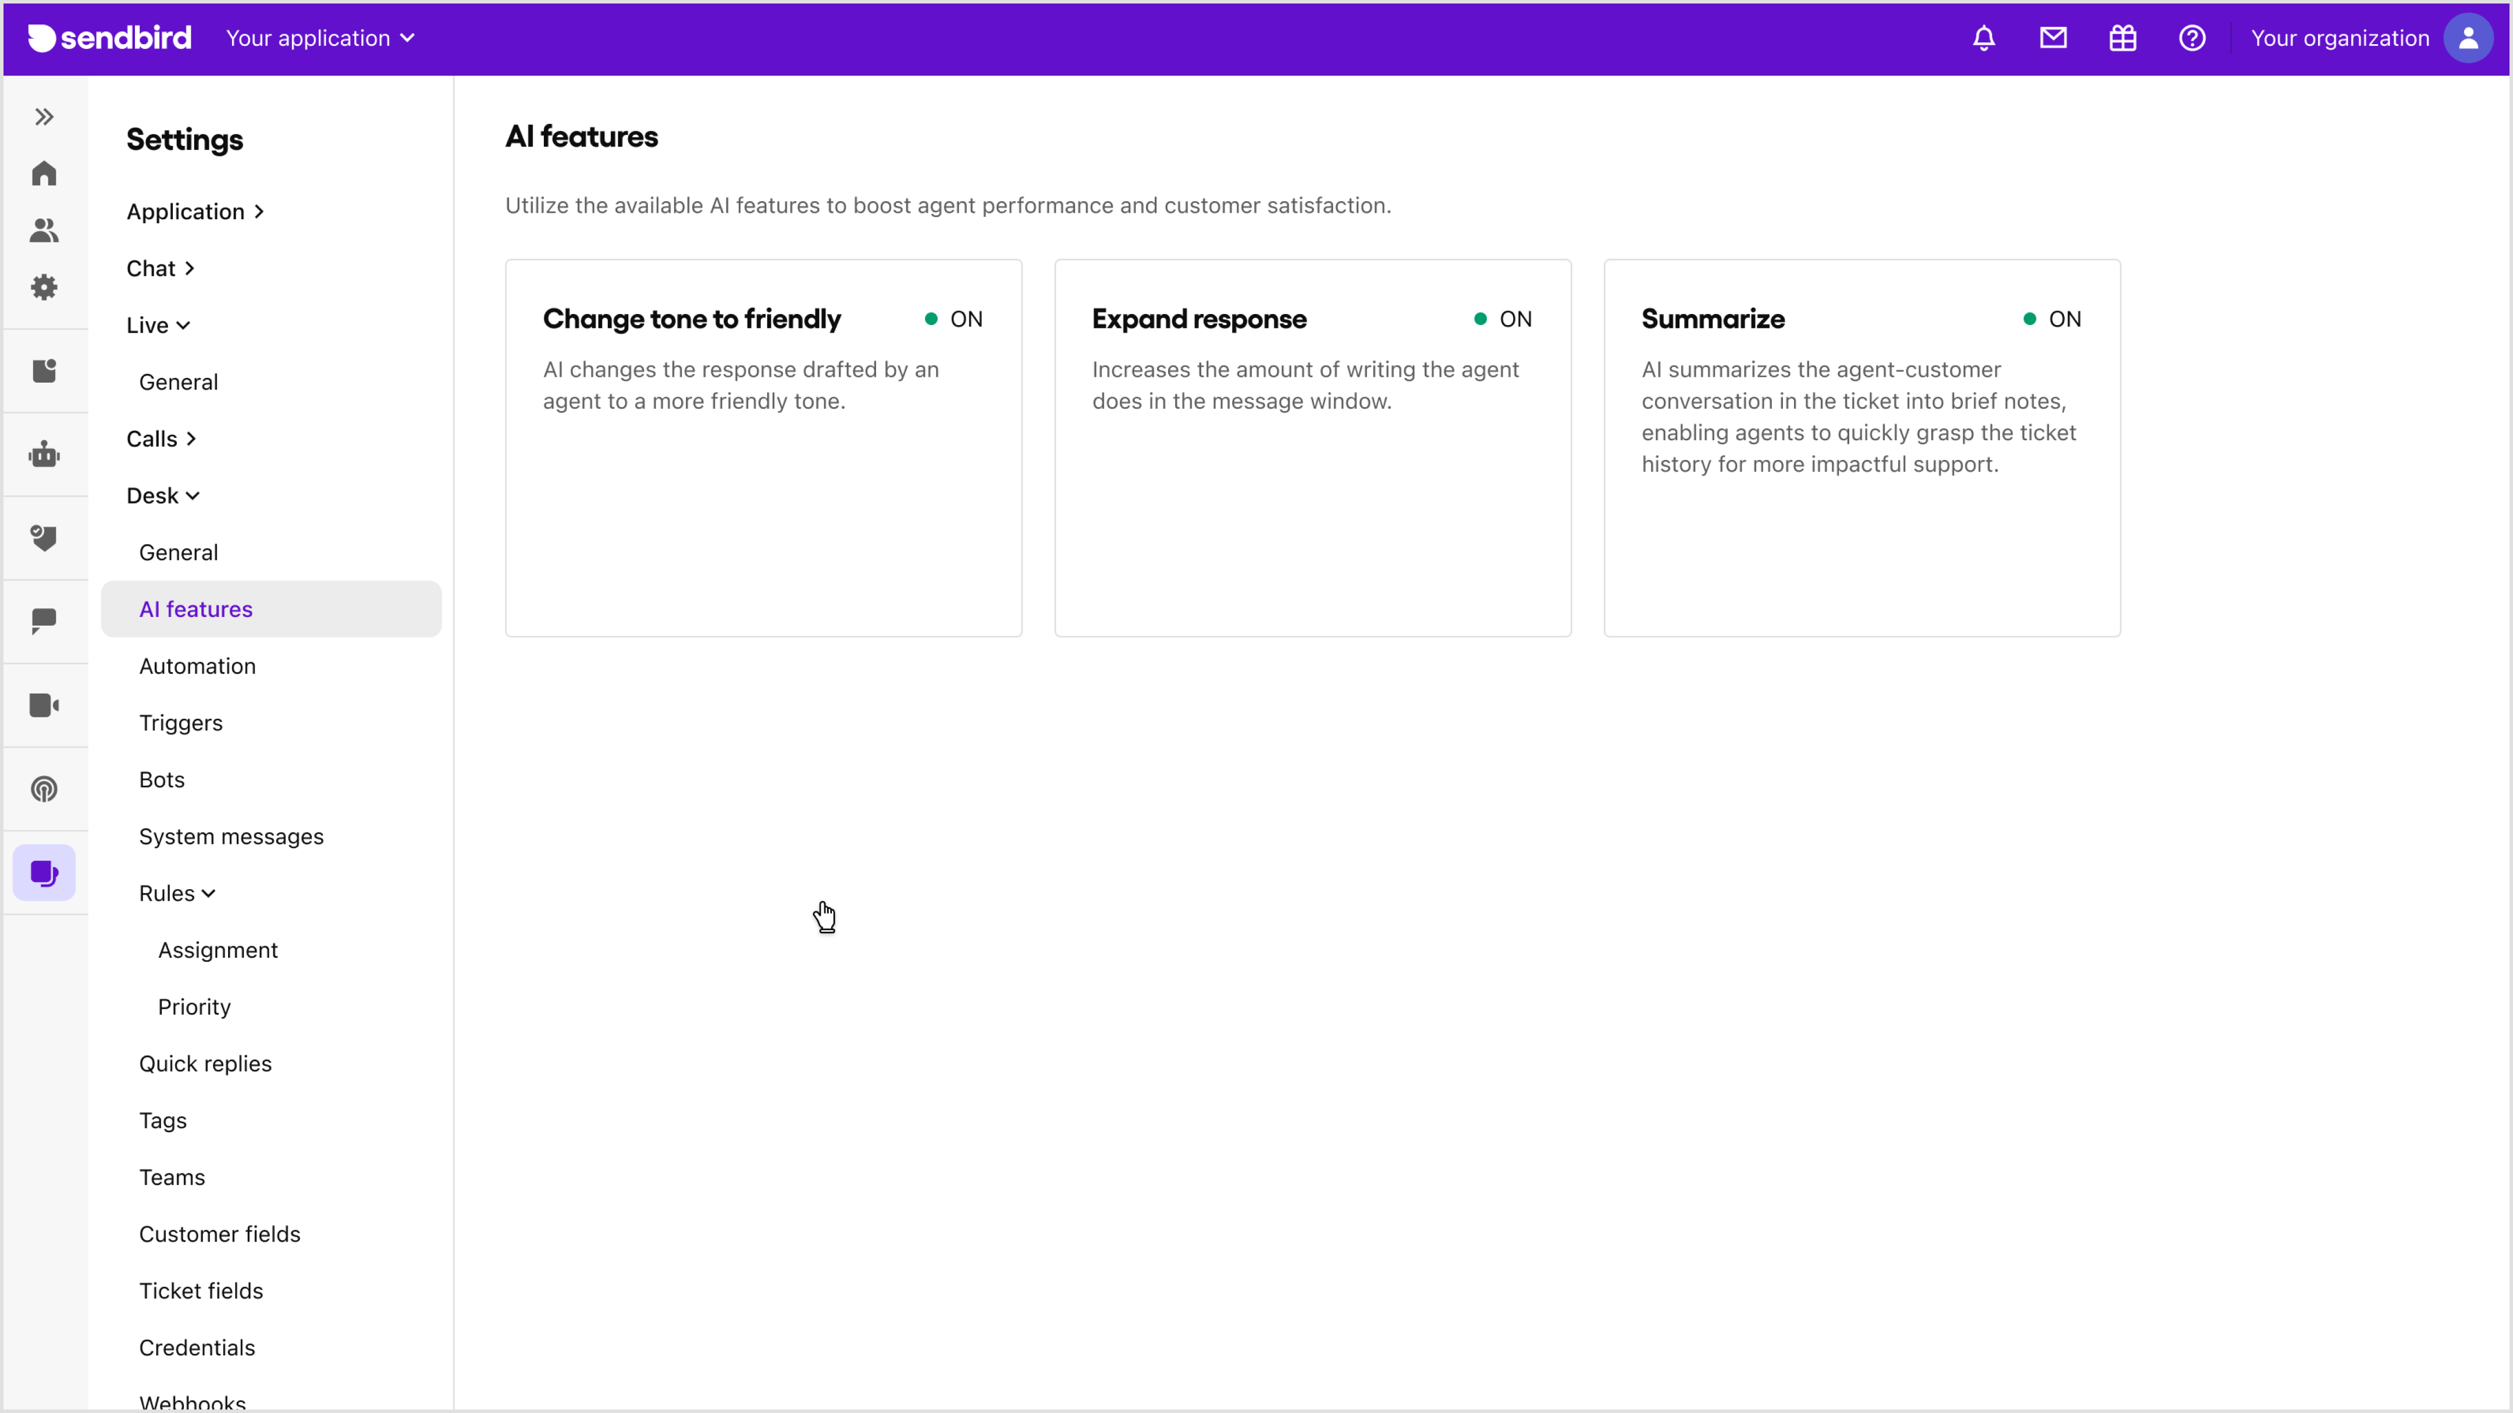
Task: Go to Quick replies settings
Action: [206, 1063]
